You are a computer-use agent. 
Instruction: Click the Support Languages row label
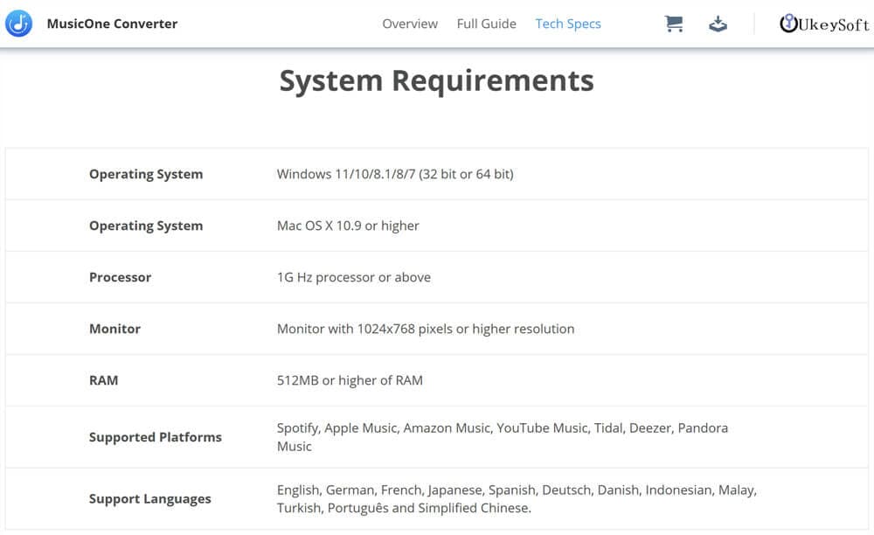(x=149, y=498)
